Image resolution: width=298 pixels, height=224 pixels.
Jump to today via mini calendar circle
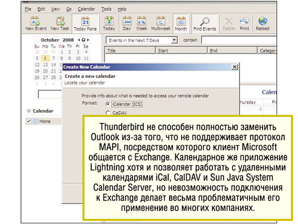click(83, 40)
